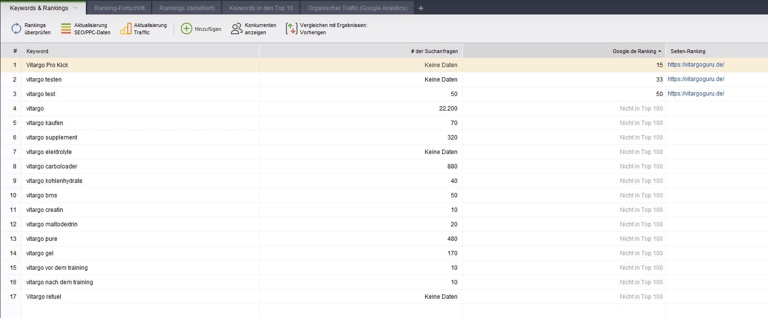Click 'Nicht in Top 100' for vitargo kaufen
The width and height of the screenshot is (768, 318).
pos(641,123)
